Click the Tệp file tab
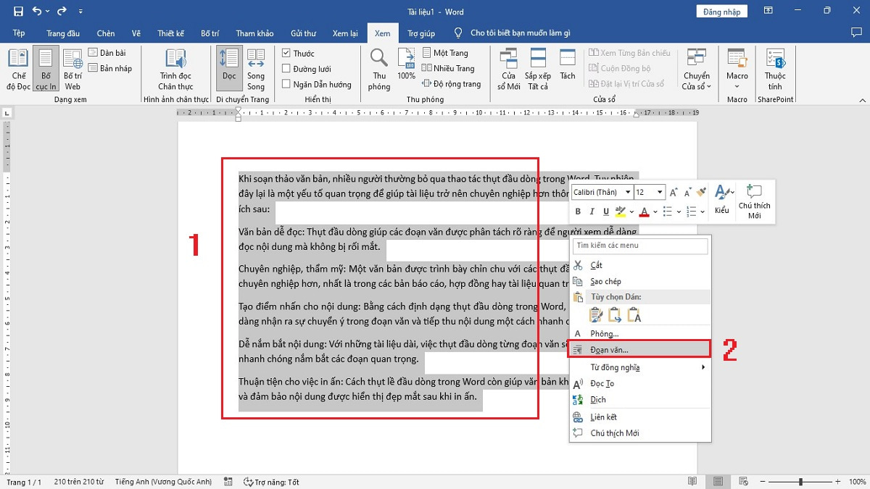The height and width of the screenshot is (489, 870). tap(19, 33)
